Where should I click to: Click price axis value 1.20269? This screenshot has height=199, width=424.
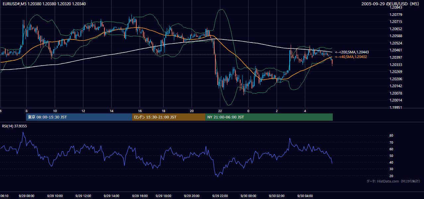pos(396,72)
